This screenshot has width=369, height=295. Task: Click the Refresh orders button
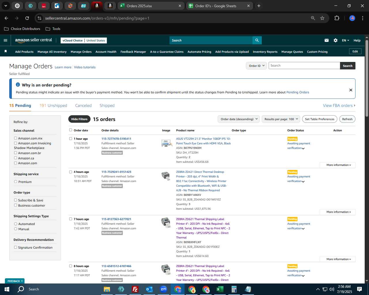[x=347, y=119]
